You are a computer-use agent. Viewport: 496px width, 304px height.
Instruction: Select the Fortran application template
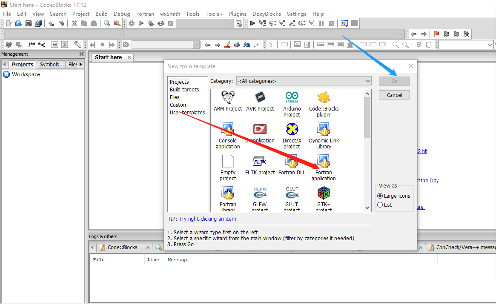point(323,168)
